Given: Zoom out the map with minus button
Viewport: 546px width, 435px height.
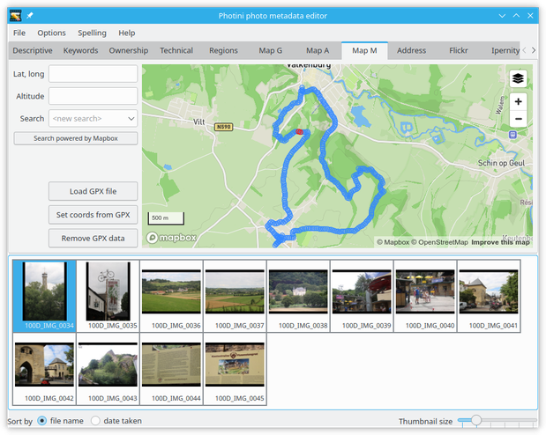Looking at the screenshot, I should [518, 119].
